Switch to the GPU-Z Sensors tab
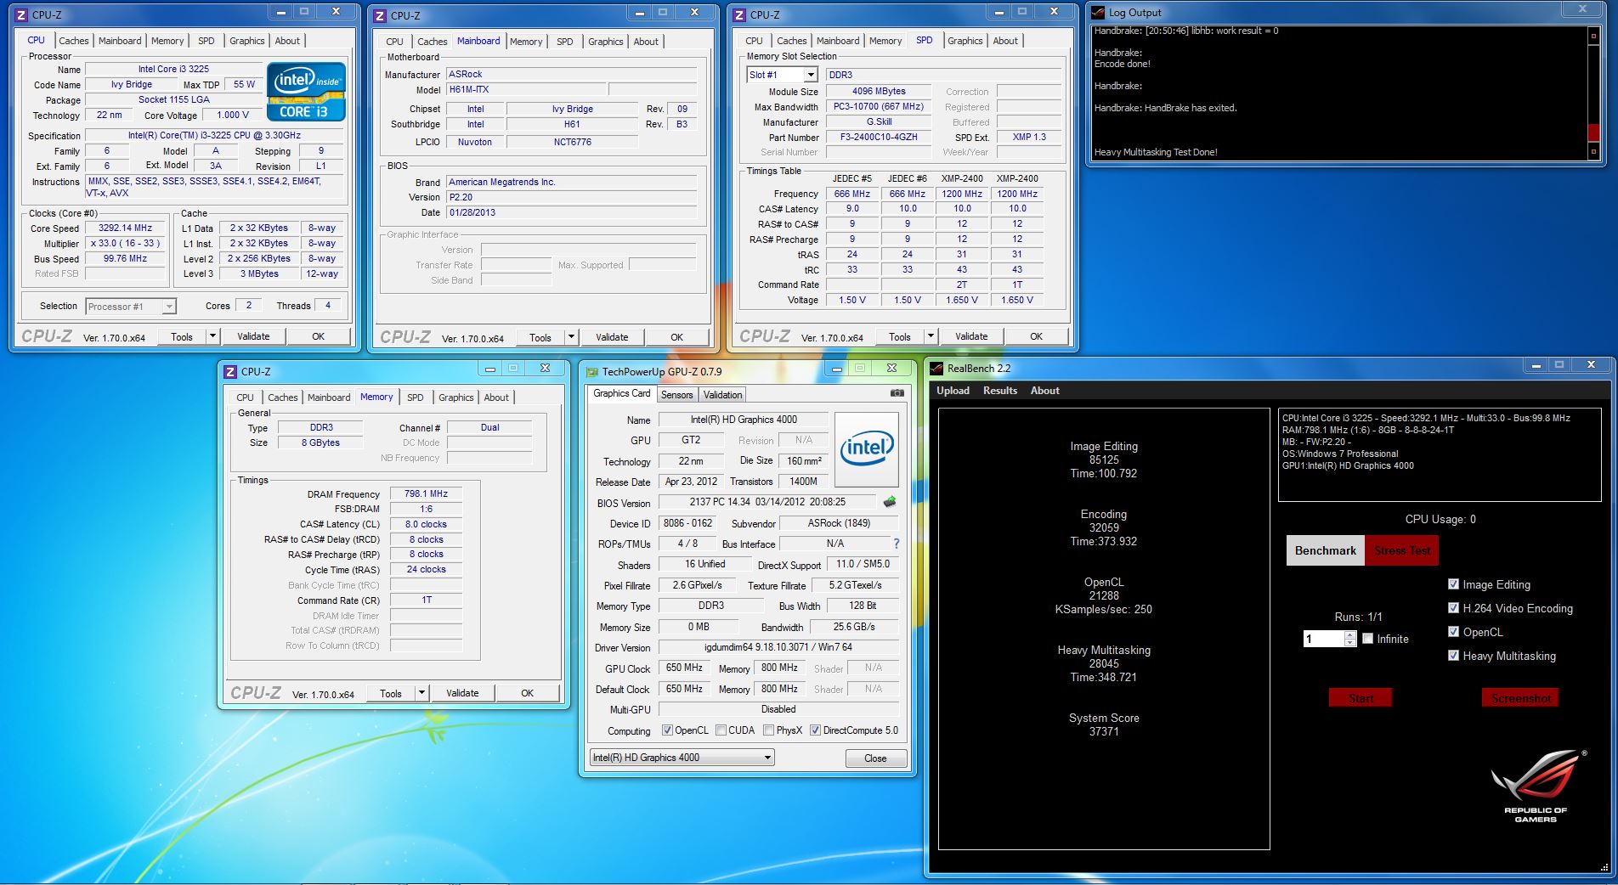 point(676,395)
